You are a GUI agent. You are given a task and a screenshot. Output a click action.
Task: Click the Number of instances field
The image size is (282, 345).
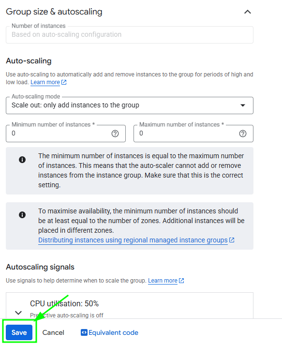(130, 35)
